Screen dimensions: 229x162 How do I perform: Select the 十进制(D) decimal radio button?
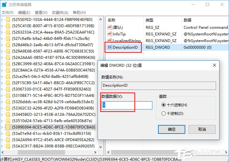click(163, 113)
